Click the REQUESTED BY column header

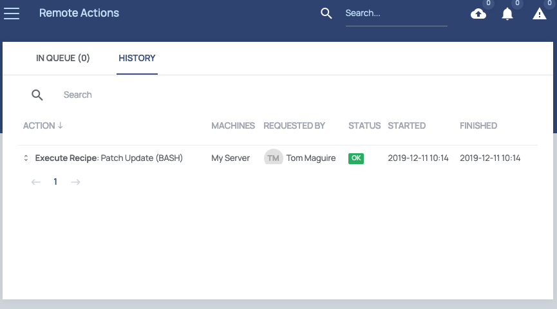pyautogui.click(x=294, y=126)
